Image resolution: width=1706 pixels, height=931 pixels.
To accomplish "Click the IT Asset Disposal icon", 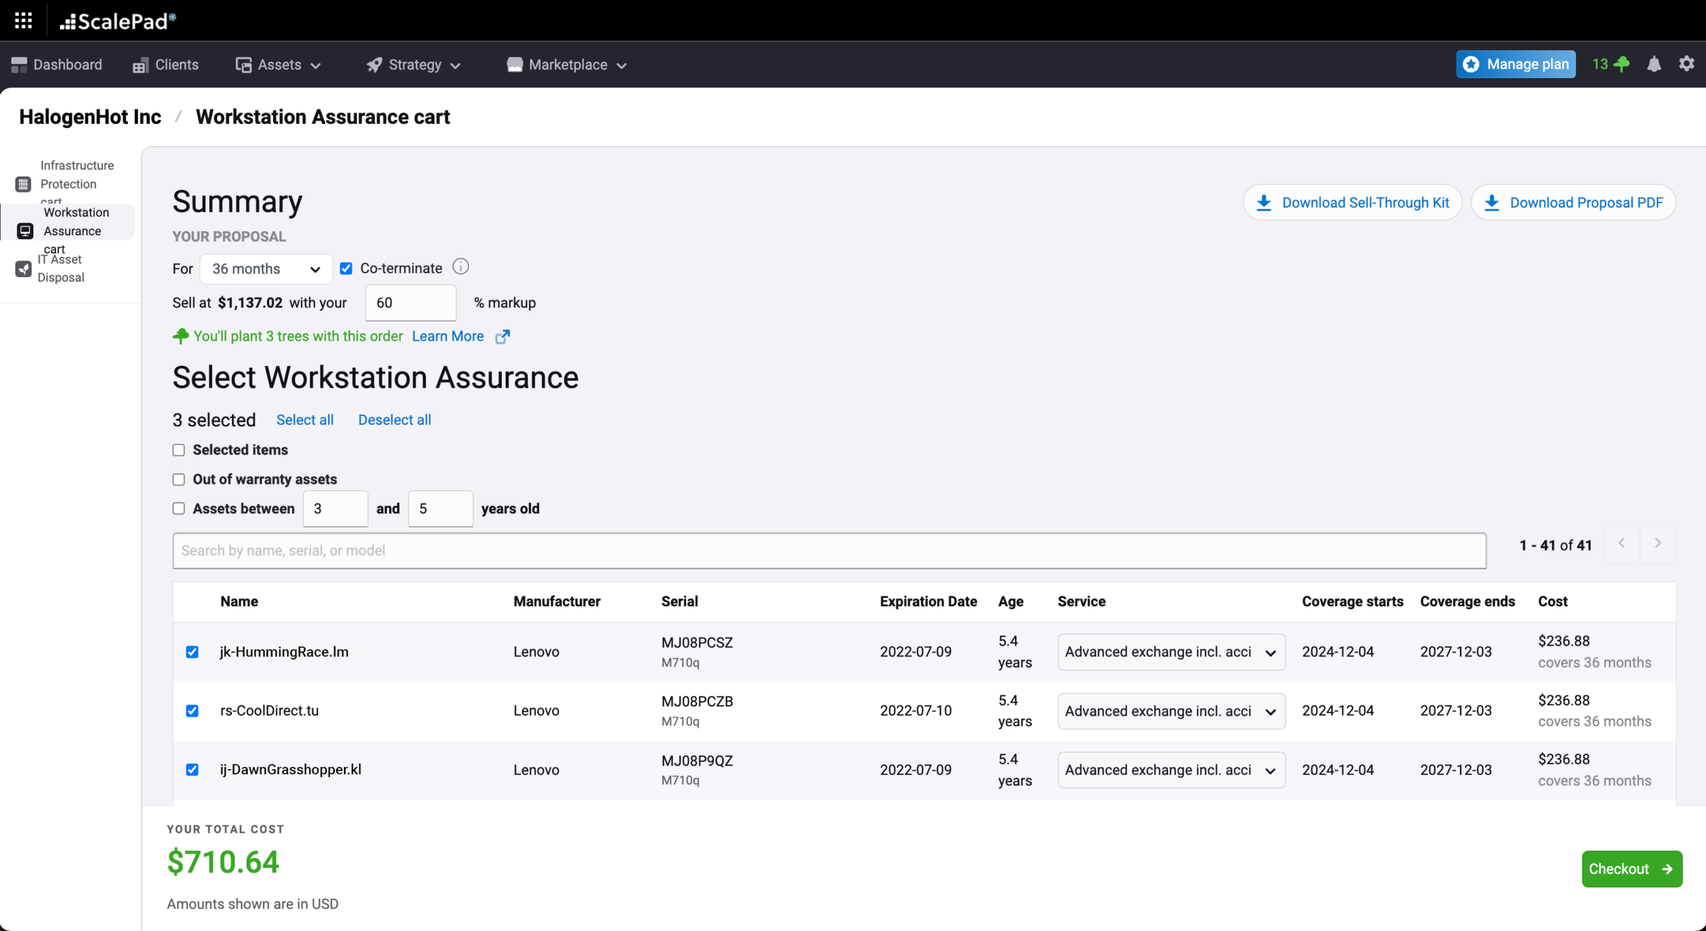I will pyautogui.click(x=23, y=269).
